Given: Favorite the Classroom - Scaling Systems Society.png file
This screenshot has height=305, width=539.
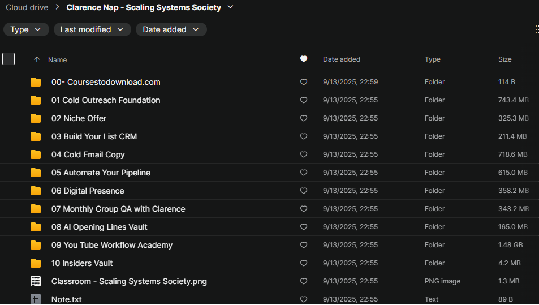Looking at the screenshot, I should (x=304, y=281).
